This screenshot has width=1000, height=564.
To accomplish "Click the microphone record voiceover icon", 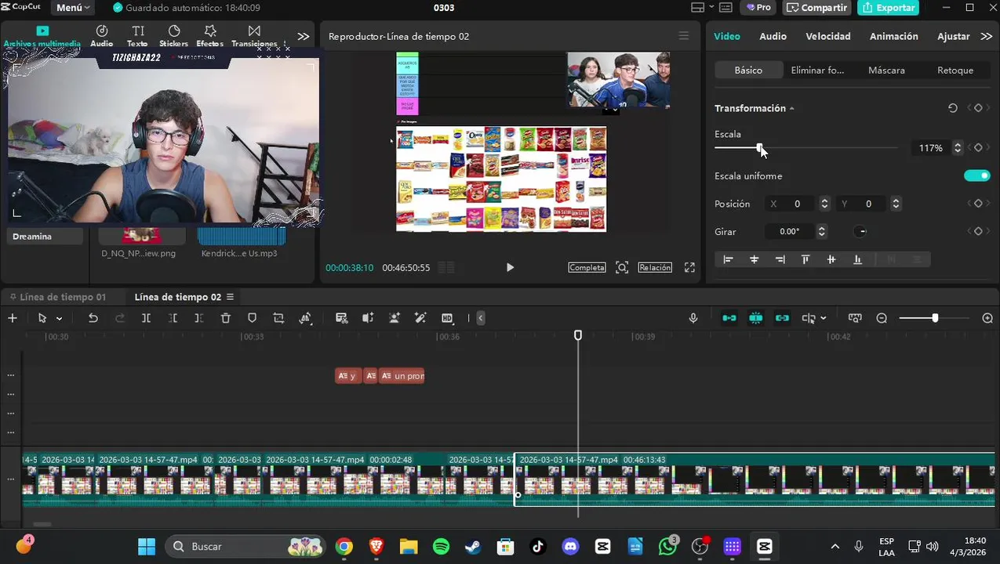I will 693,318.
